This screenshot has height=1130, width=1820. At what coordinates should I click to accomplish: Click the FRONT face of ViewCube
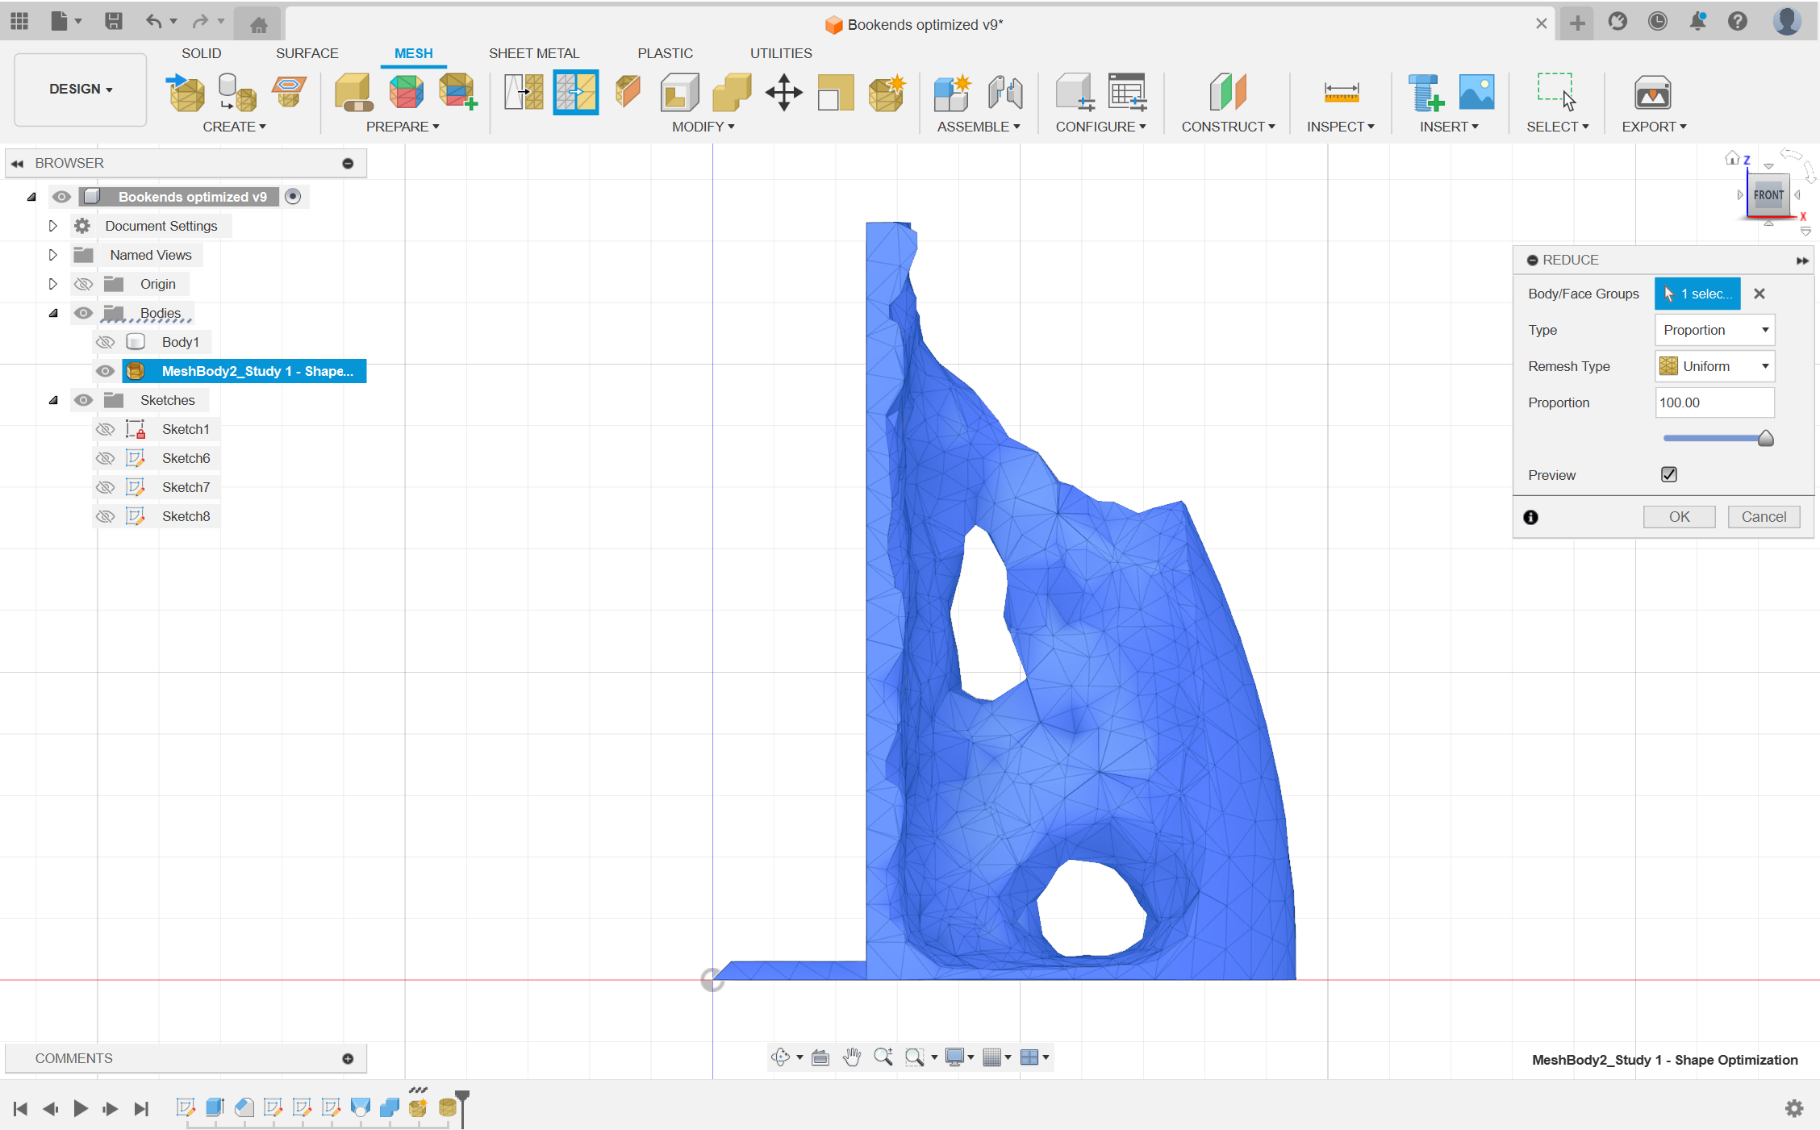(x=1768, y=194)
